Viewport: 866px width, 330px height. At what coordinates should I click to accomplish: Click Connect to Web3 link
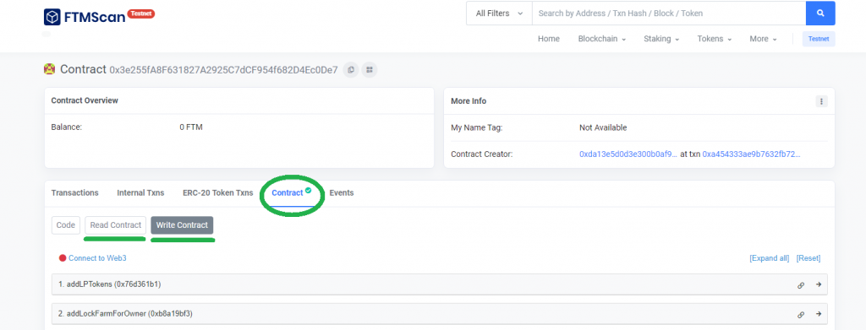pos(98,257)
